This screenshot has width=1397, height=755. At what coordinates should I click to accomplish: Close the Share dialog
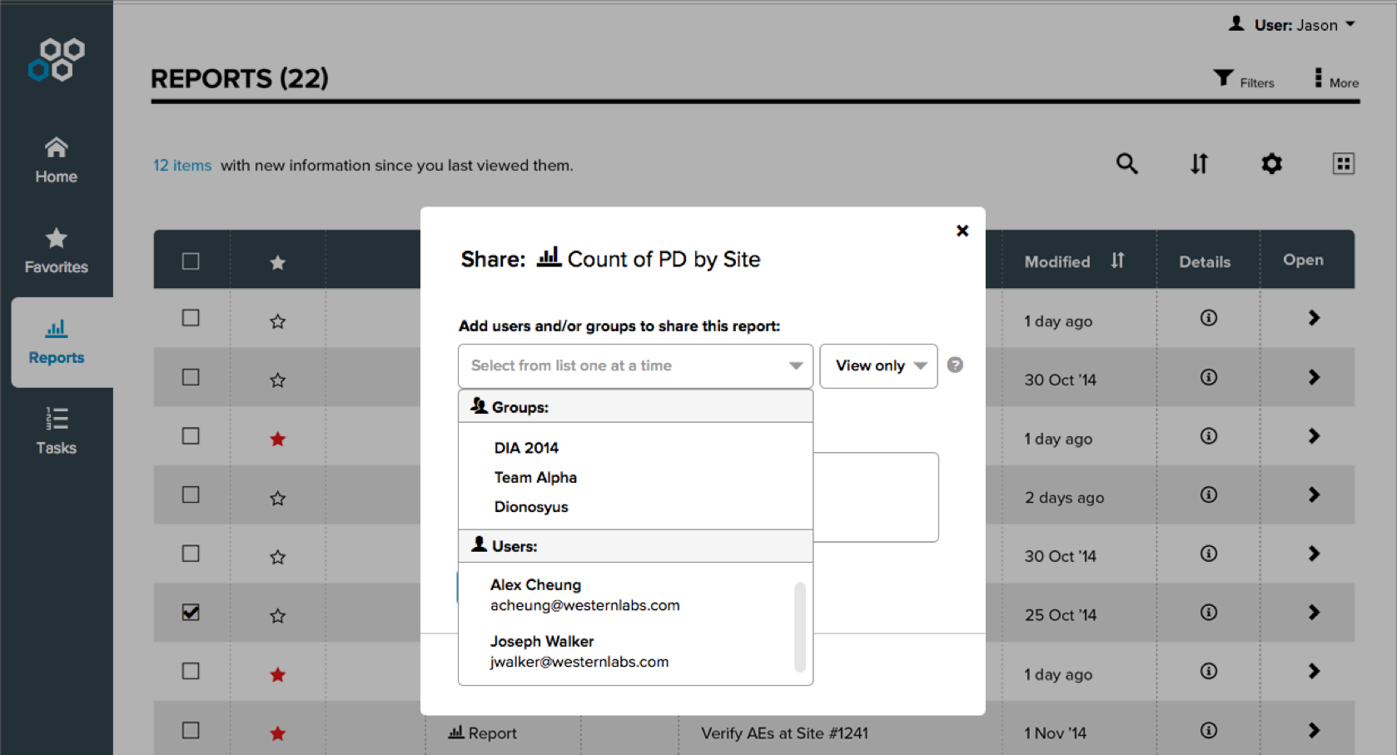962,231
